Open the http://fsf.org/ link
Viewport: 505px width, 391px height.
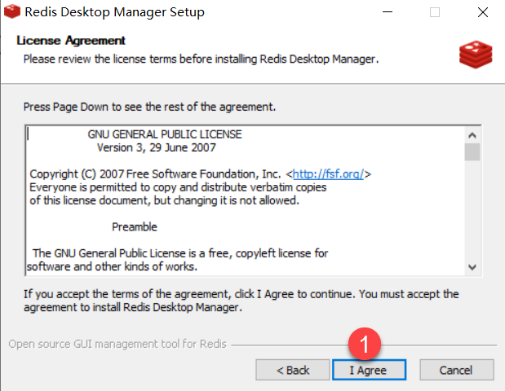point(328,174)
